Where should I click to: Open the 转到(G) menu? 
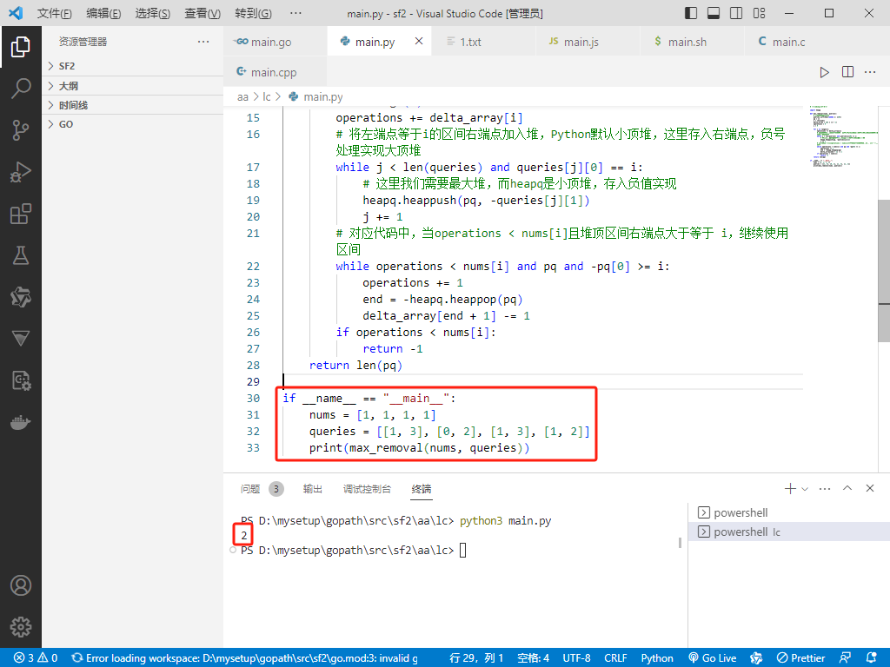point(253,13)
